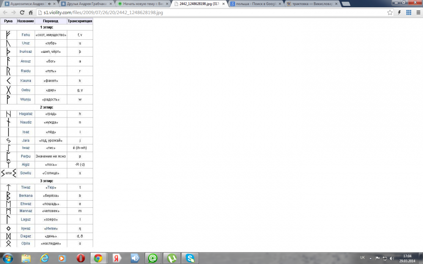Open the Mail.ru Agent taskbar icon

[153, 259]
